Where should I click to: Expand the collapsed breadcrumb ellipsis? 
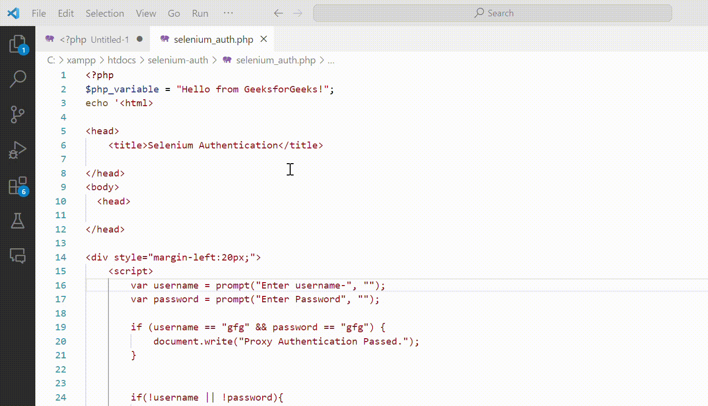pos(331,60)
